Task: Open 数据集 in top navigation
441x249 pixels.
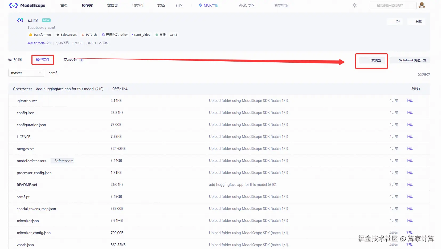Action: click(x=112, y=5)
